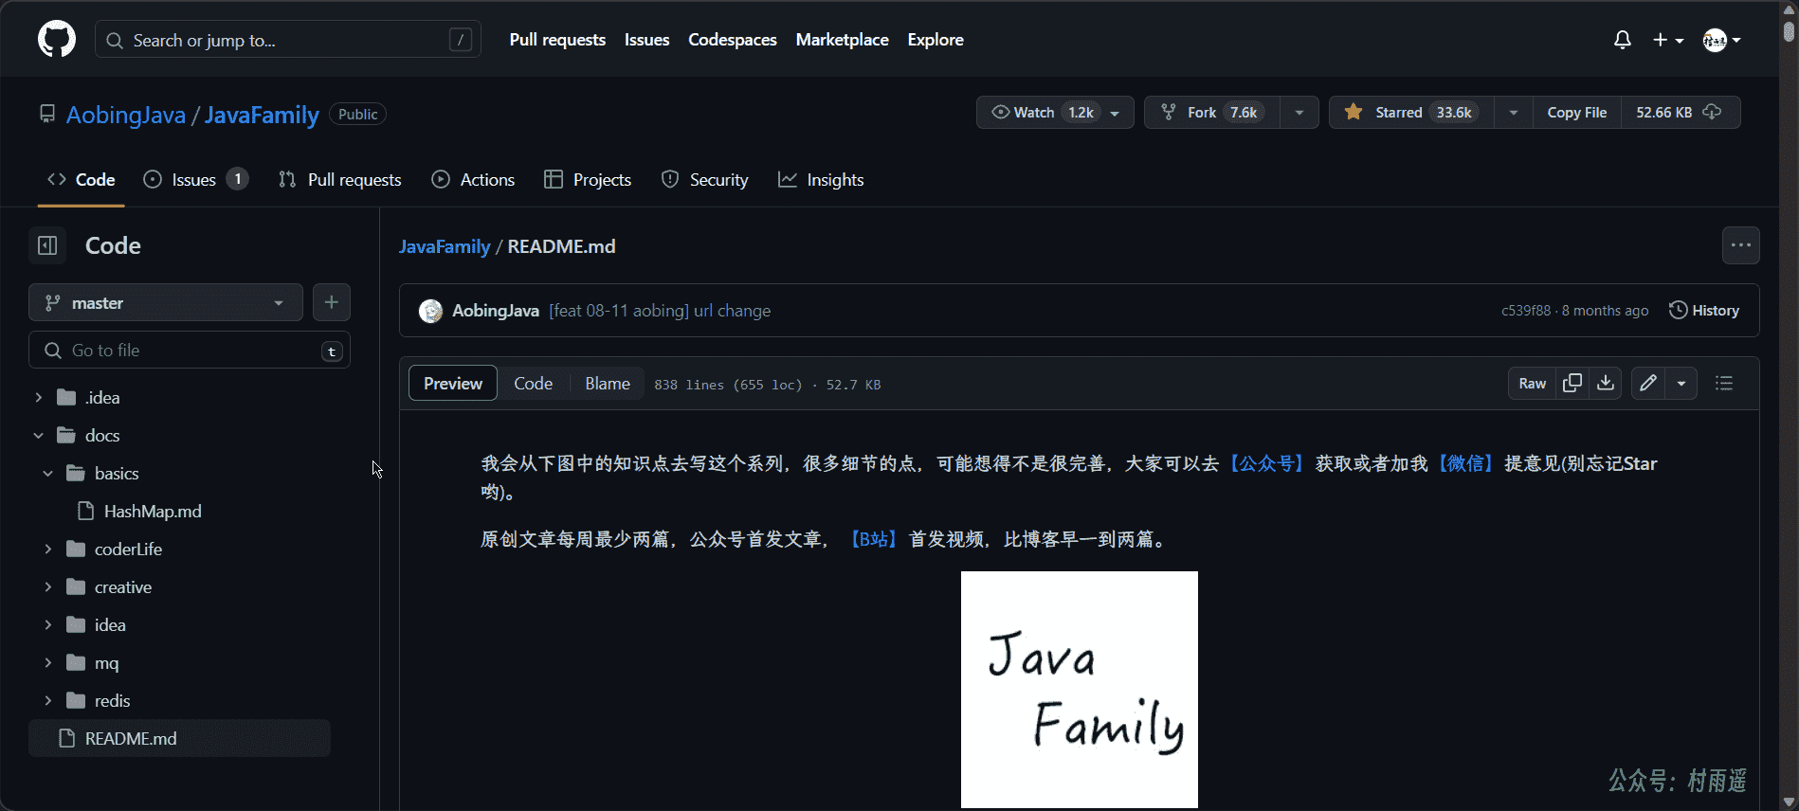Screen dimensions: 1799x811
Task: Expand the idea folder chevron
Action: [x=47, y=624]
